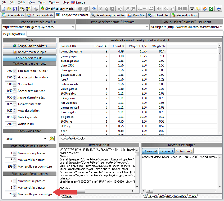Screen dimensions: 224x201
Task: Select the 2000 tab under keyword list output
Action: (183, 196)
